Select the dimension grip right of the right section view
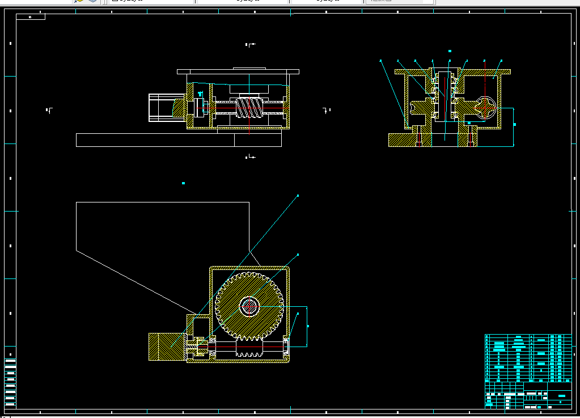This screenshot has width=580, height=418. point(515,125)
